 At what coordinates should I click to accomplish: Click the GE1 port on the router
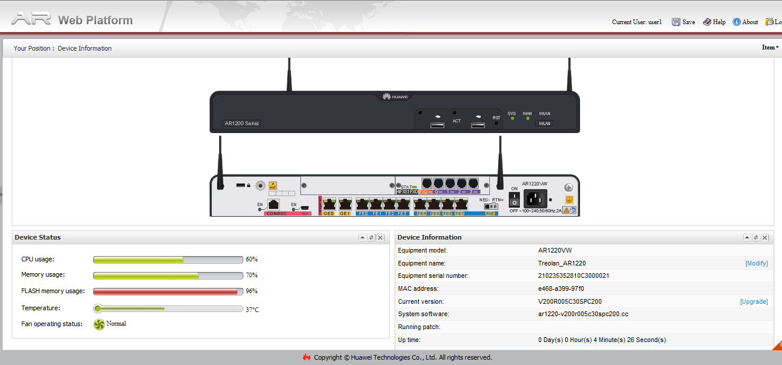345,204
